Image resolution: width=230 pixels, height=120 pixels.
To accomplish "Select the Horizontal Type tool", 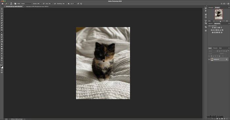I will pyautogui.click(x=2, y=51).
